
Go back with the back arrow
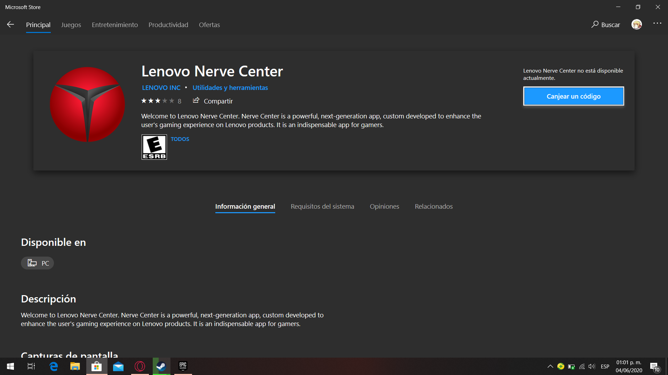click(10, 24)
